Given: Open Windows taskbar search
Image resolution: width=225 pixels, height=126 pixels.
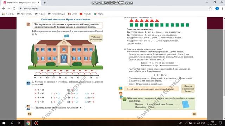Looking at the screenshot, I should (12, 123).
